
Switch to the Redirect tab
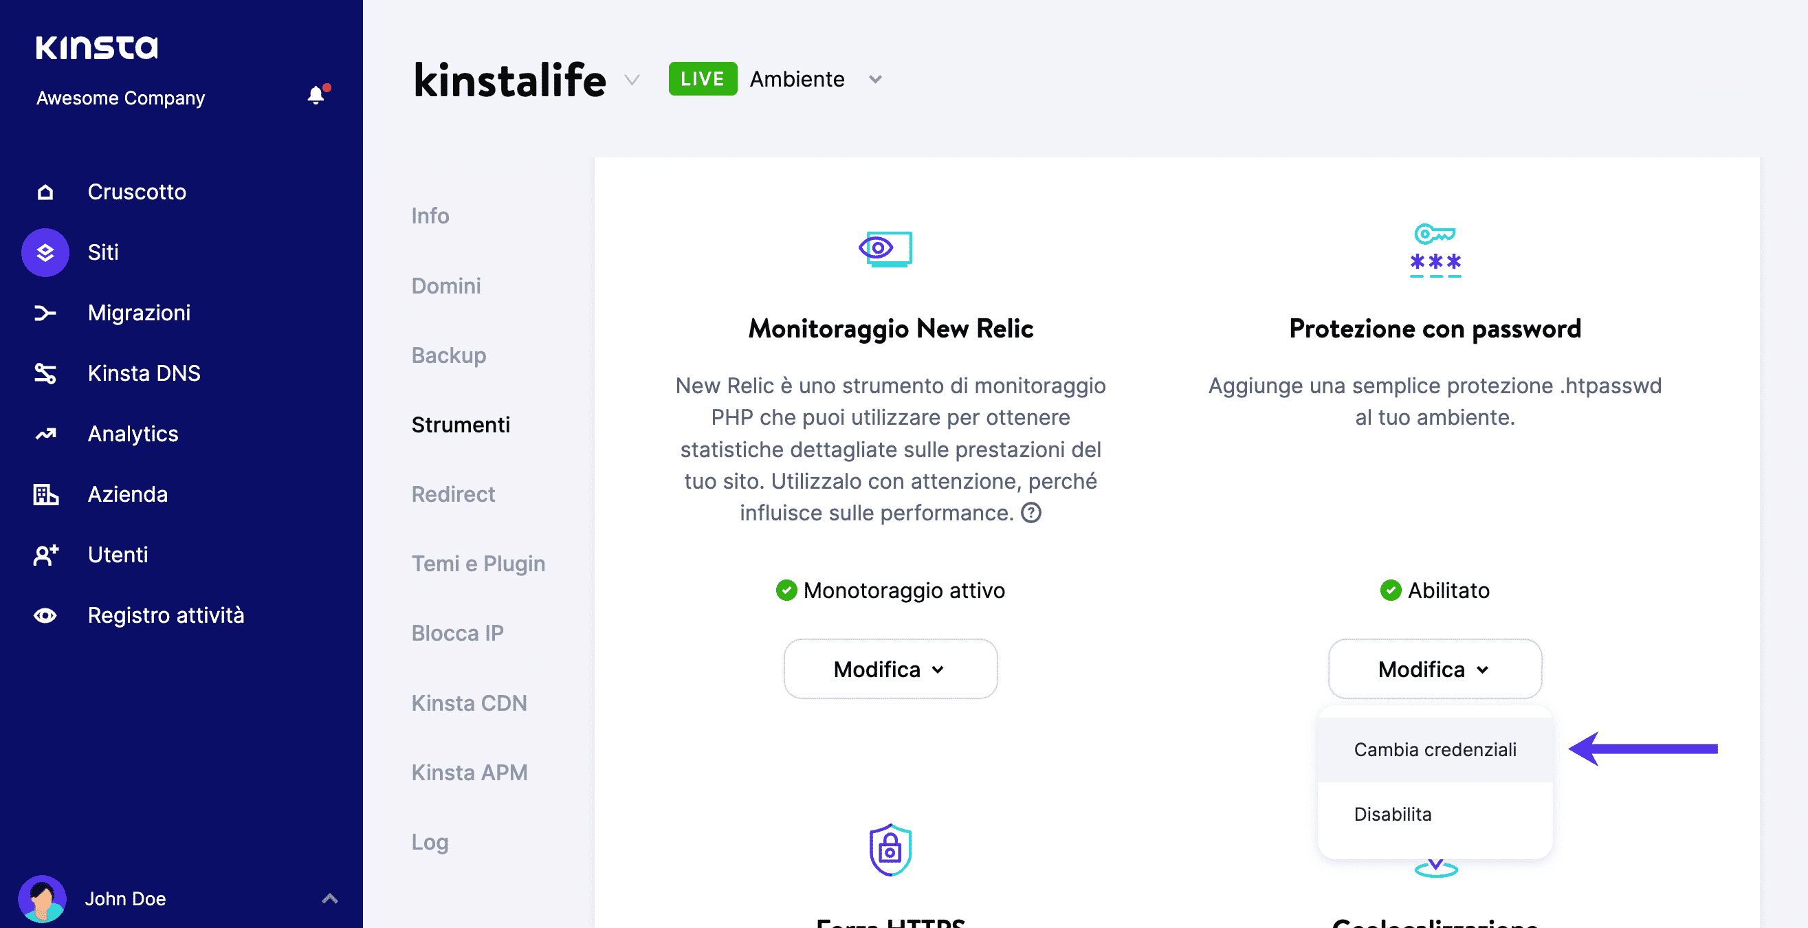(453, 494)
